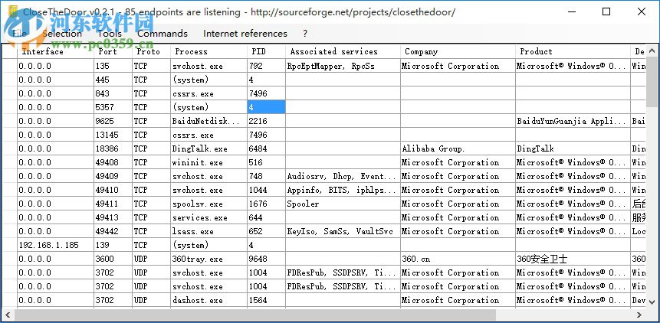Select port 445 cell

113,80
